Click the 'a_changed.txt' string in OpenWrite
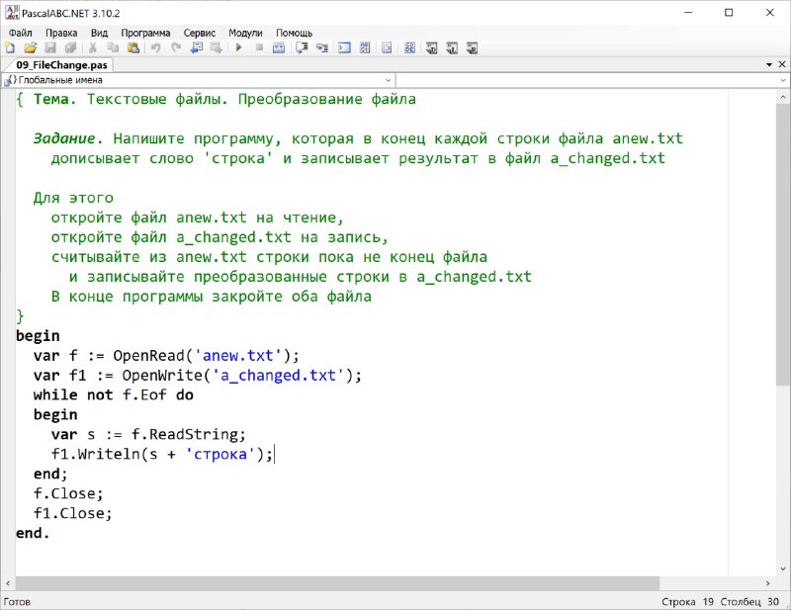This screenshot has width=791, height=610. (278, 376)
